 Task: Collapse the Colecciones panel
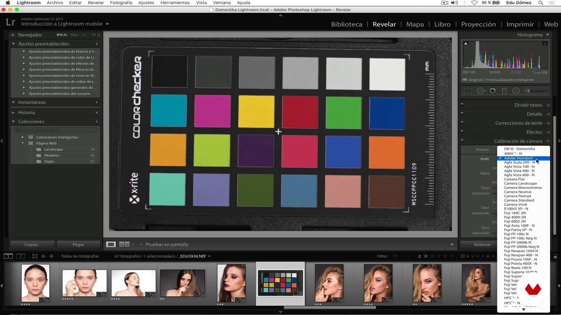click(x=13, y=122)
